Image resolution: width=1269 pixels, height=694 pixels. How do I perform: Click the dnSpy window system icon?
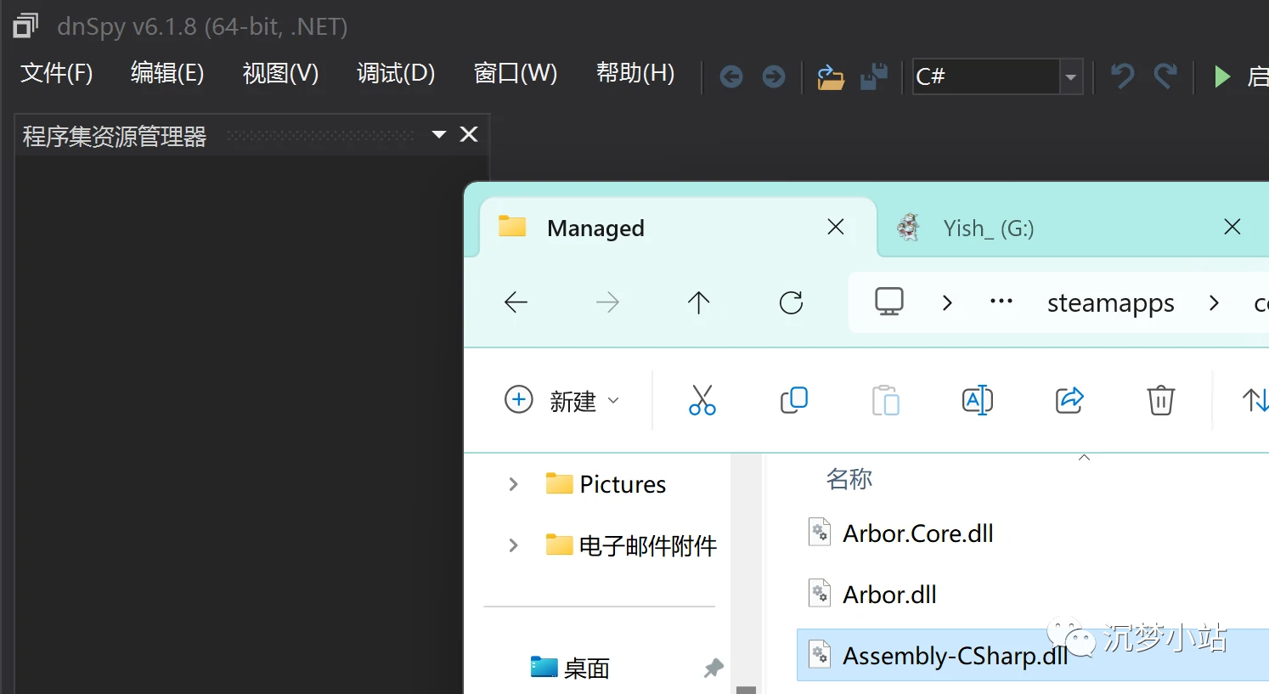coord(25,26)
